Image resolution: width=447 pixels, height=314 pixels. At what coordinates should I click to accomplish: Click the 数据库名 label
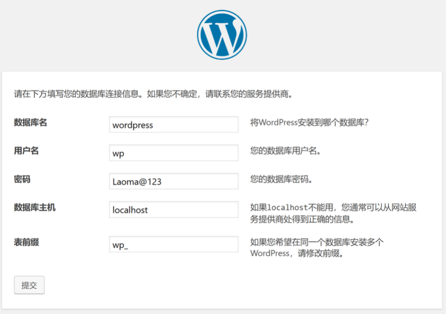31,123
